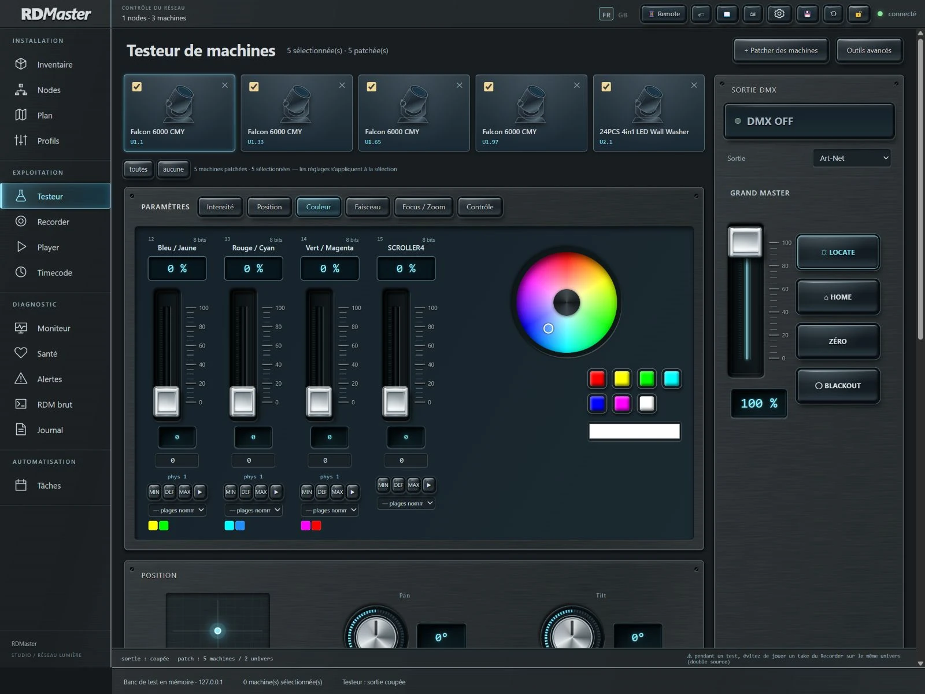Pick the red color swatch
925x694 pixels.
[x=597, y=378]
